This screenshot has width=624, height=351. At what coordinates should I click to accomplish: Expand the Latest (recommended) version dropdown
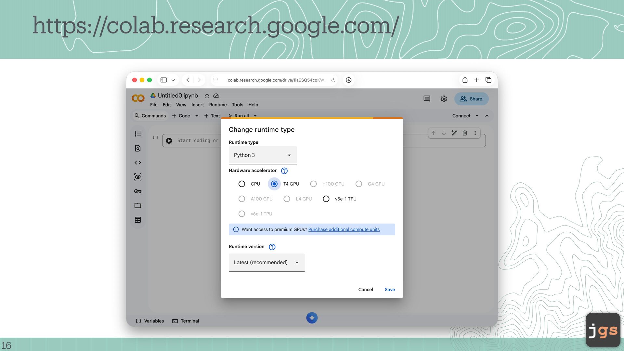[266, 262]
